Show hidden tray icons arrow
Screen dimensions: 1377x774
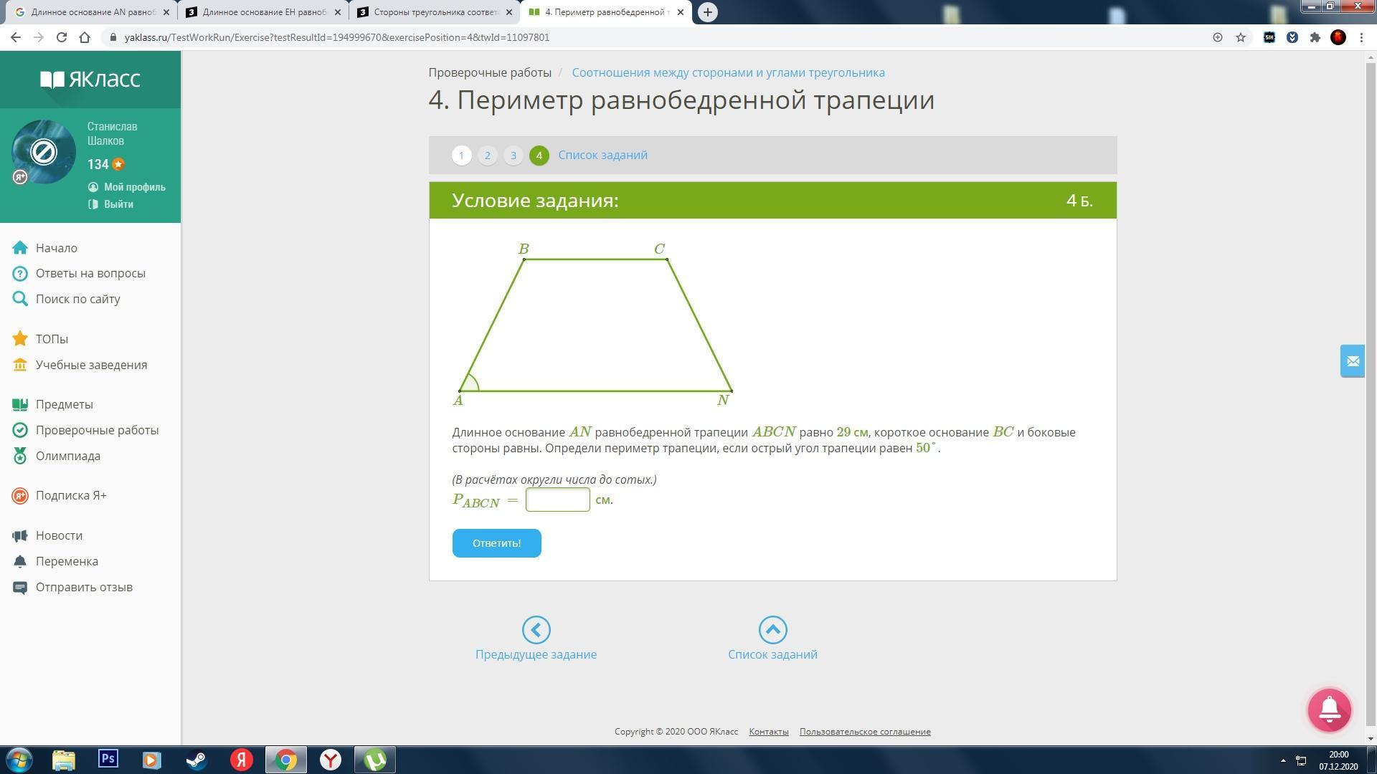[x=1283, y=760]
